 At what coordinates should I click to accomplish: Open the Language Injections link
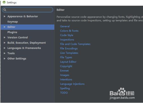pyautogui.click(x=72, y=84)
